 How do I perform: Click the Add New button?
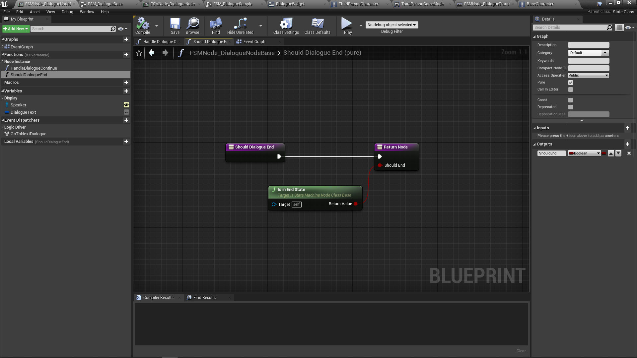pyautogui.click(x=16, y=29)
